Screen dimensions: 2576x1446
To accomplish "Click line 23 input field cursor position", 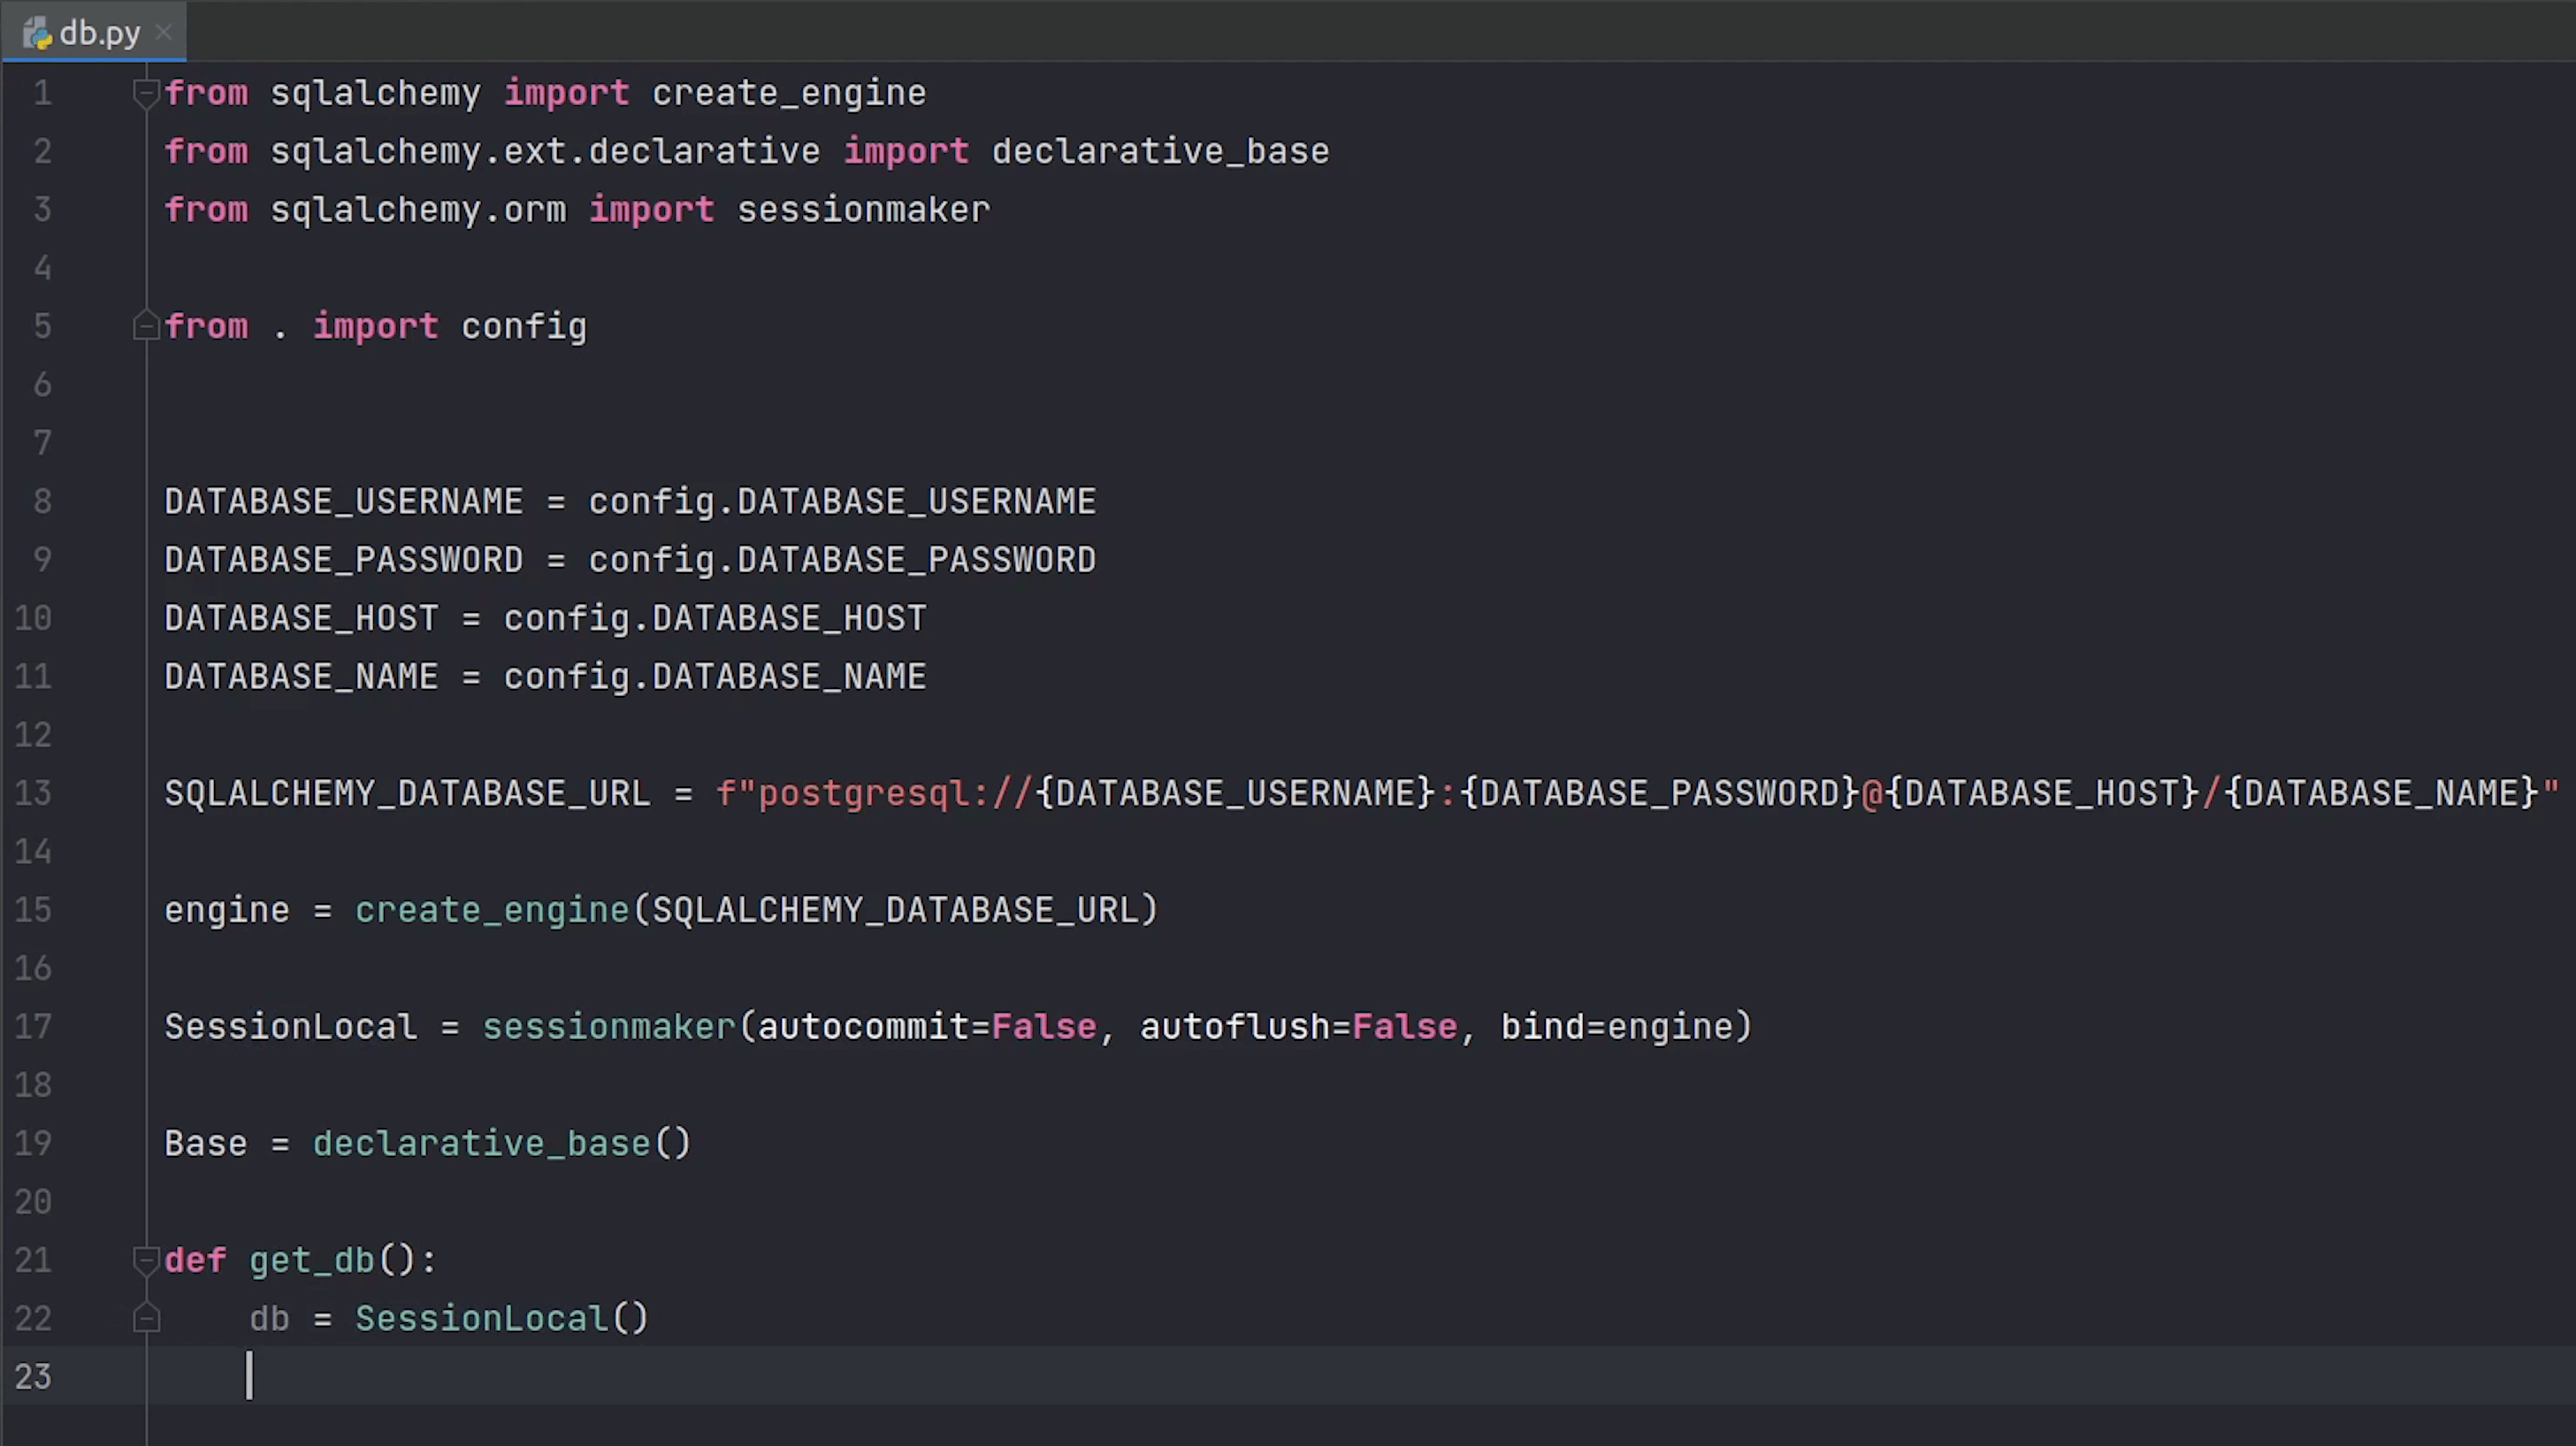I will 249,1375.
